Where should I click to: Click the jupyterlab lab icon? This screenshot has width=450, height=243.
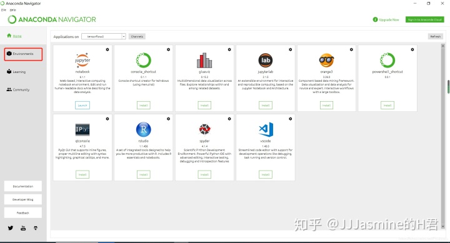[x=266, y=60]
